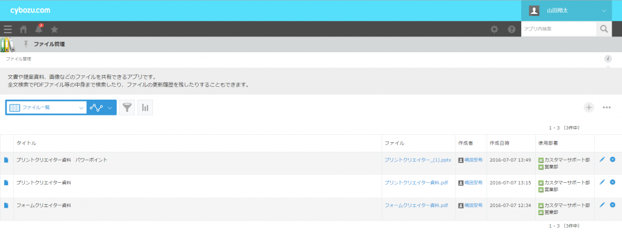Open the settings gear icon
622x232 pixels.
[x=494, y=29]
